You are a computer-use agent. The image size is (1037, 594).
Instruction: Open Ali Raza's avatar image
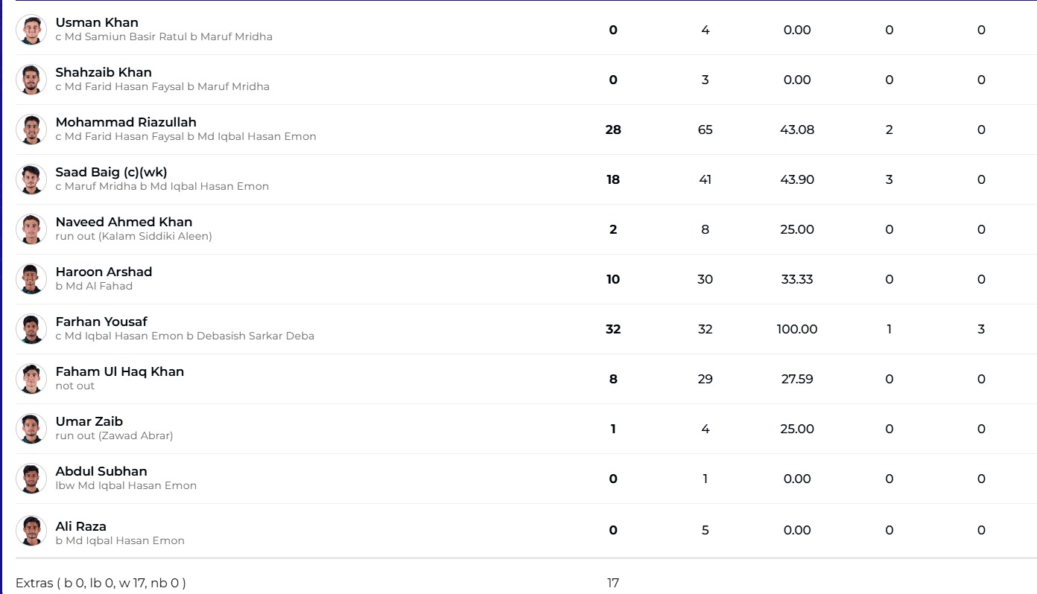[31, 531]
